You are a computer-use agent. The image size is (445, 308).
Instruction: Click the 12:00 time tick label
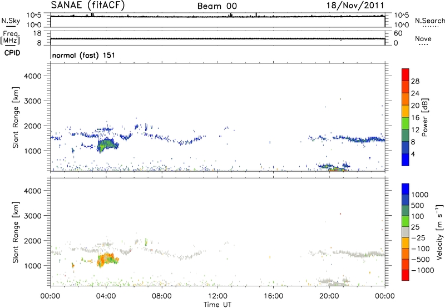217,296
